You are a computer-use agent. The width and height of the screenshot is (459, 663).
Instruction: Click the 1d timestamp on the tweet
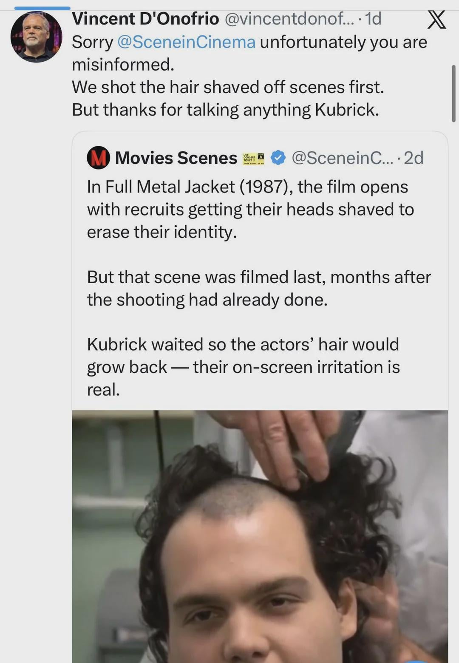point(373,19)
